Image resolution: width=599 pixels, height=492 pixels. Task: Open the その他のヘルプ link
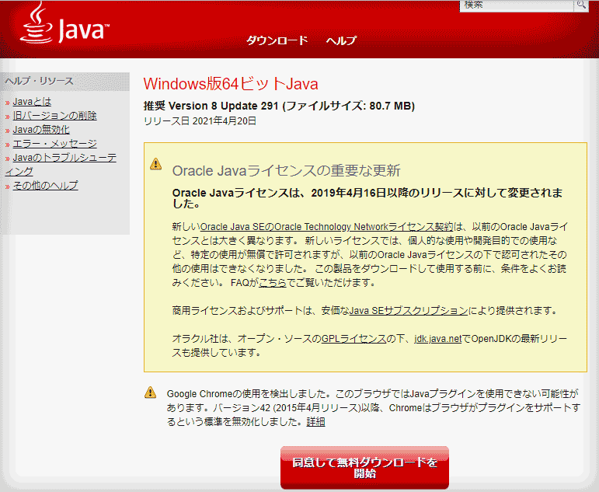click(x=46, y=186)
